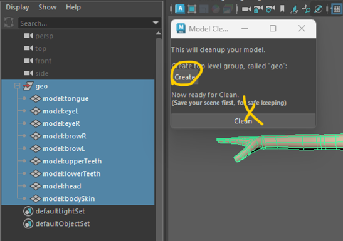Screen dimensions: 343x241
Task: Click the Clean button
Action: coord(243,121)
